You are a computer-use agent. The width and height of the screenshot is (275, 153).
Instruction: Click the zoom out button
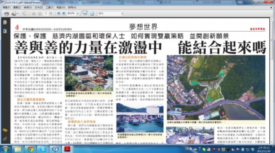[x=59, y=13]
